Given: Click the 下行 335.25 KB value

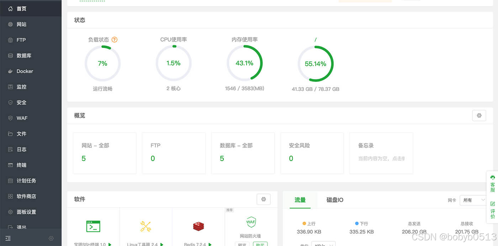Looking at the screenshot, I should 362,232.
